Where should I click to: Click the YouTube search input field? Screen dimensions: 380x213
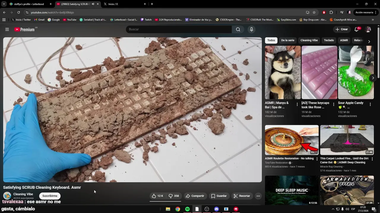click(x=179, y=29)
